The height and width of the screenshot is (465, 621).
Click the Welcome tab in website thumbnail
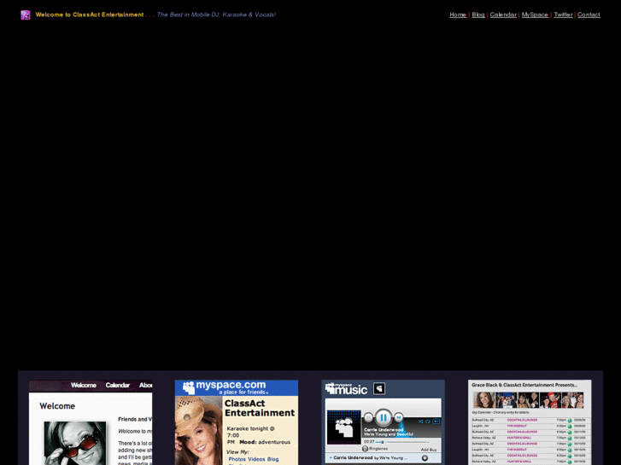click(x=84, y=385)
